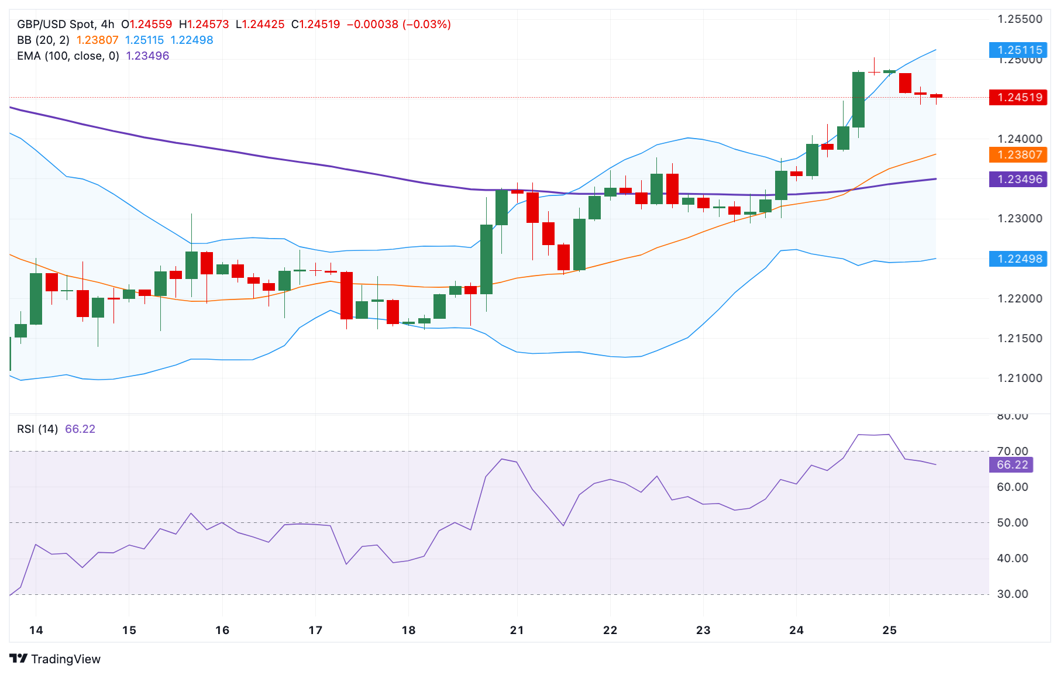The width and height of the screenshot is (1060, 675).
Task: Click the purple 1.23496 EMA price tag
Action: pyautogui.click(x=1018, y=179)
